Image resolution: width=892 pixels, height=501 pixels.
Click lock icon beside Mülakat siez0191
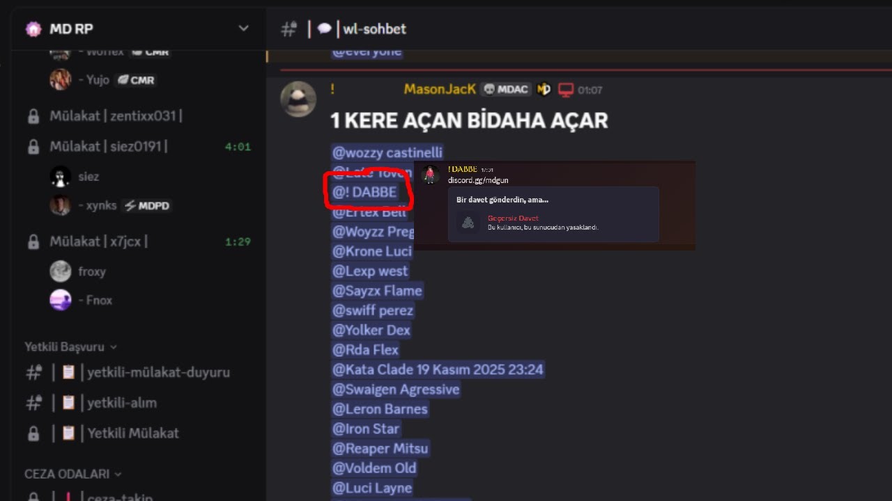click(x=33, y=147)
